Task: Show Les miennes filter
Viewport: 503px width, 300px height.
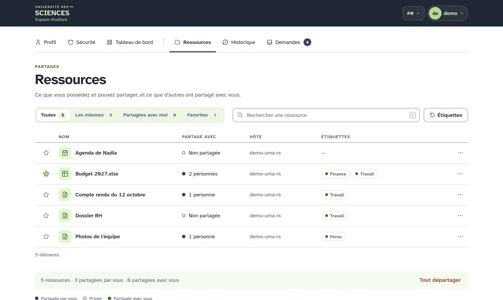Action: tap(94, 115)
